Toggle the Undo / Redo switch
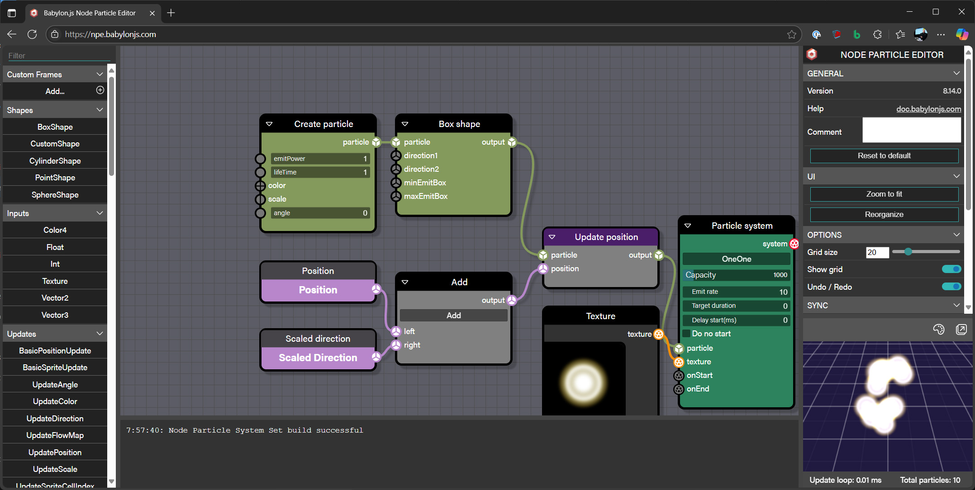This screenshot has width=975, height=490. tap(951, 287)
